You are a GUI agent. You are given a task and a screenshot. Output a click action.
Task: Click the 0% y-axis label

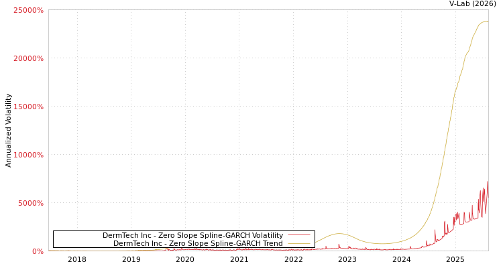coord(38,251)
